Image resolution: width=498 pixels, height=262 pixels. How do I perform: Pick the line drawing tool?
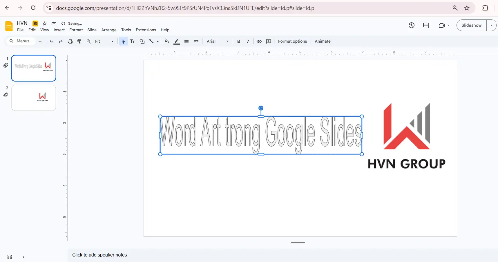pyautogui.click(x=151, y=41)
